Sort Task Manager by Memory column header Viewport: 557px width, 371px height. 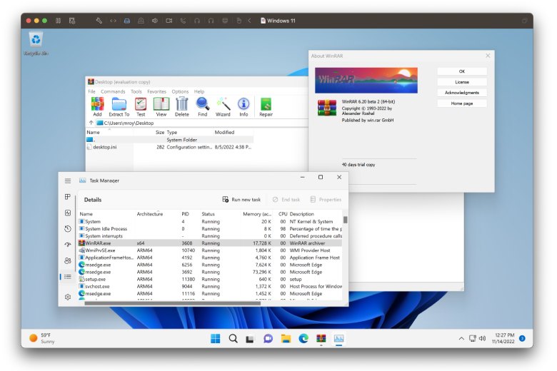click(x=257, y=214)
